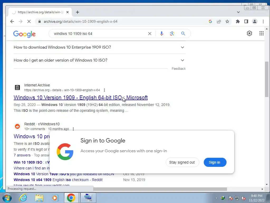Screen dimensions: 270x203
Task: Open the 7 answers link
Action: (22, 155)
